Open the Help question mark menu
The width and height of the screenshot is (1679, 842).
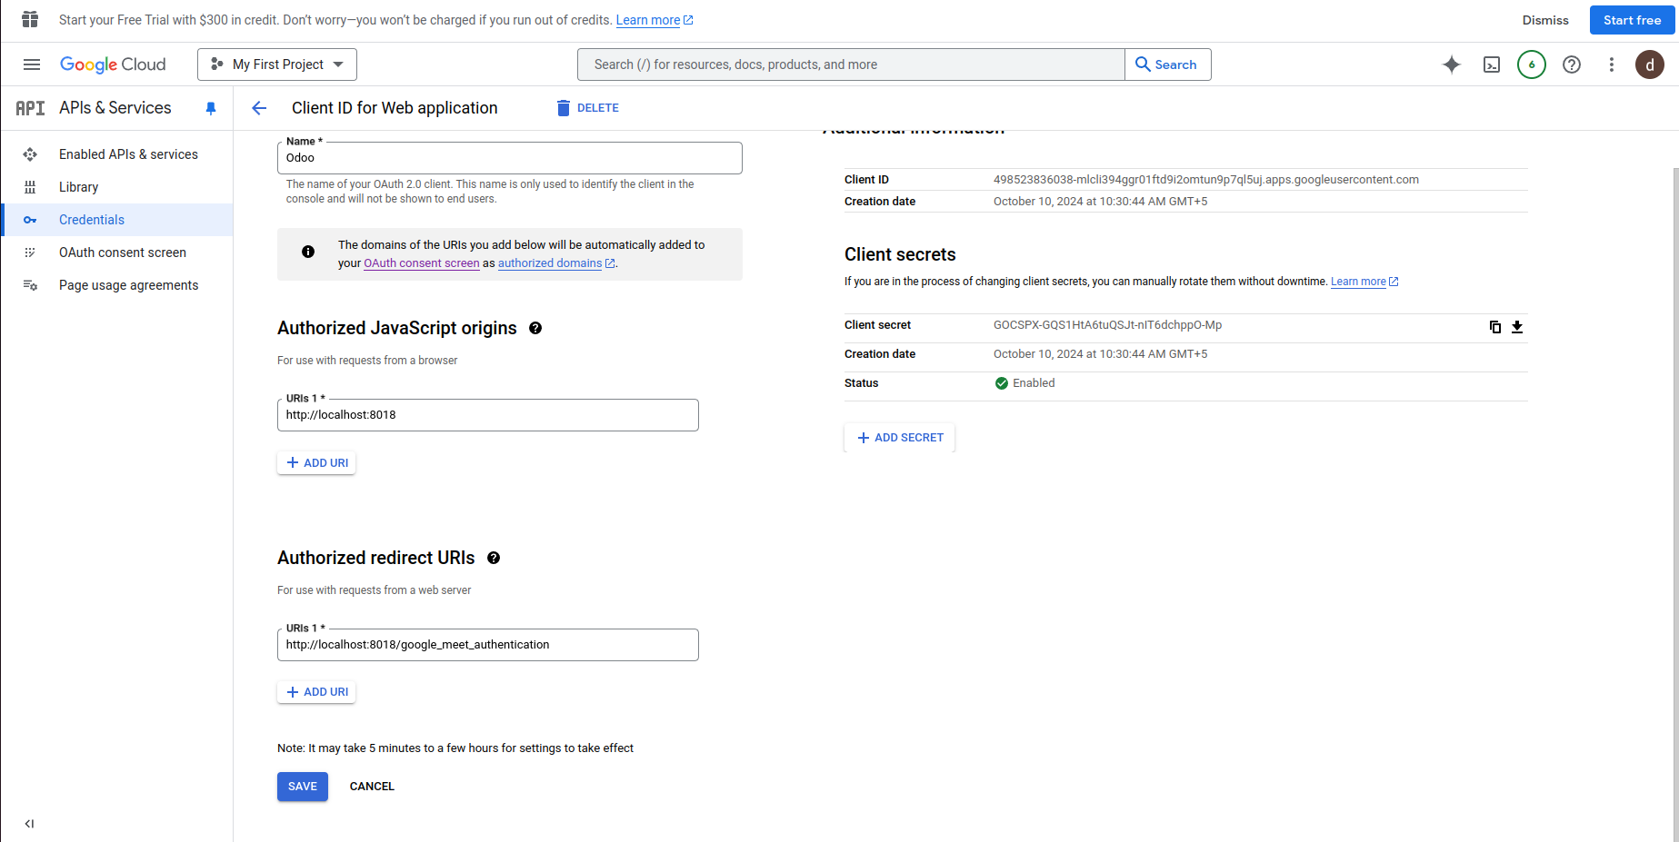(1572, 64)
